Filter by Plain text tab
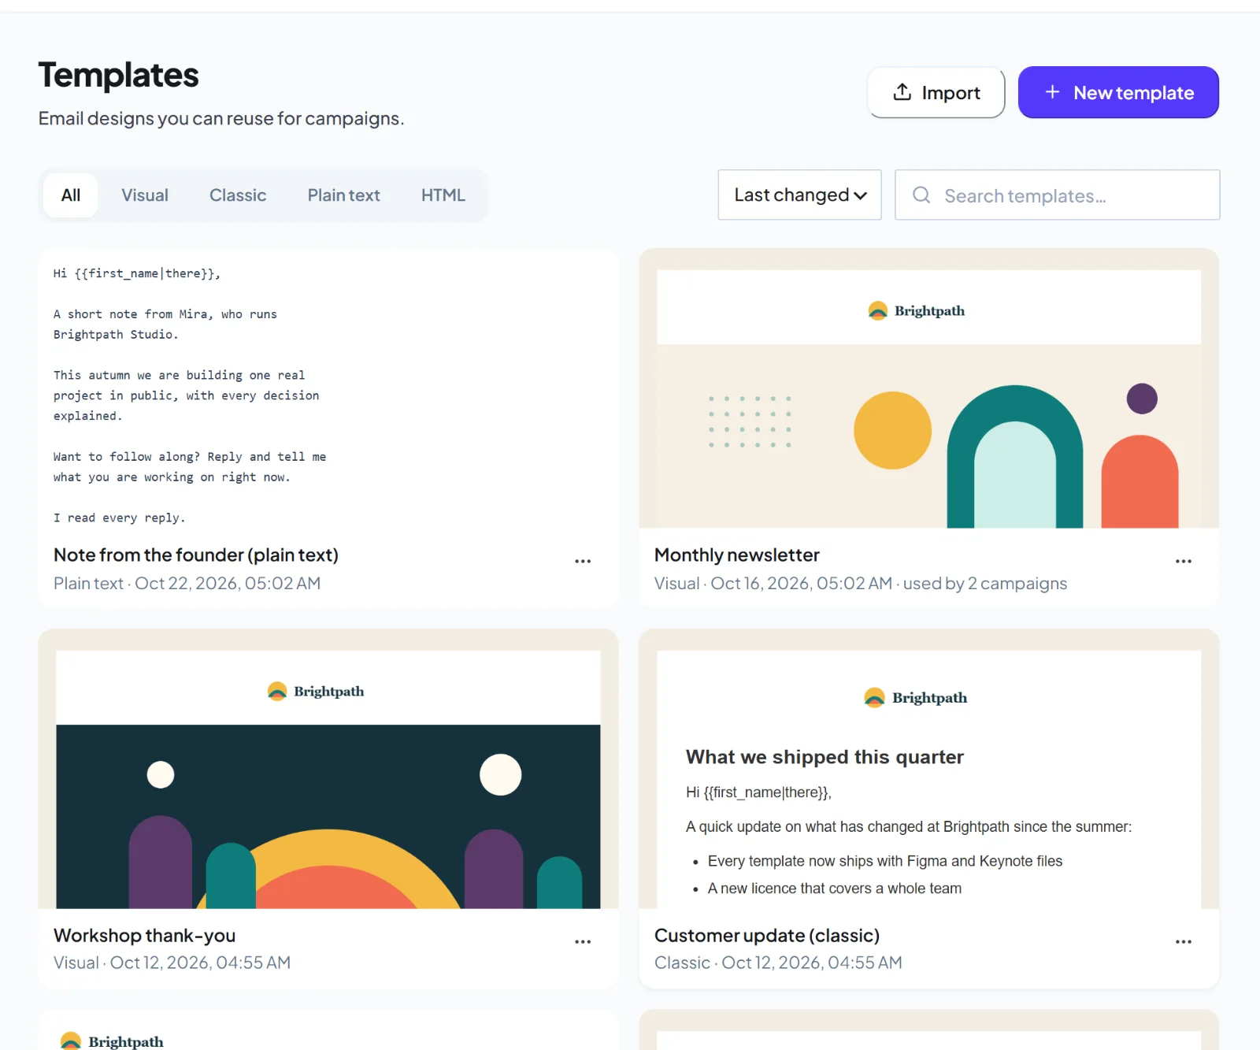The width and height of the screenshot is (1260, 1050). click(x=343, y=195)
